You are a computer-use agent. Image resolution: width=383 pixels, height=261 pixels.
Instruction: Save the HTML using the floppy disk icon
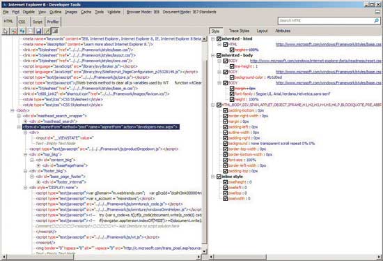tap(38, 31)
